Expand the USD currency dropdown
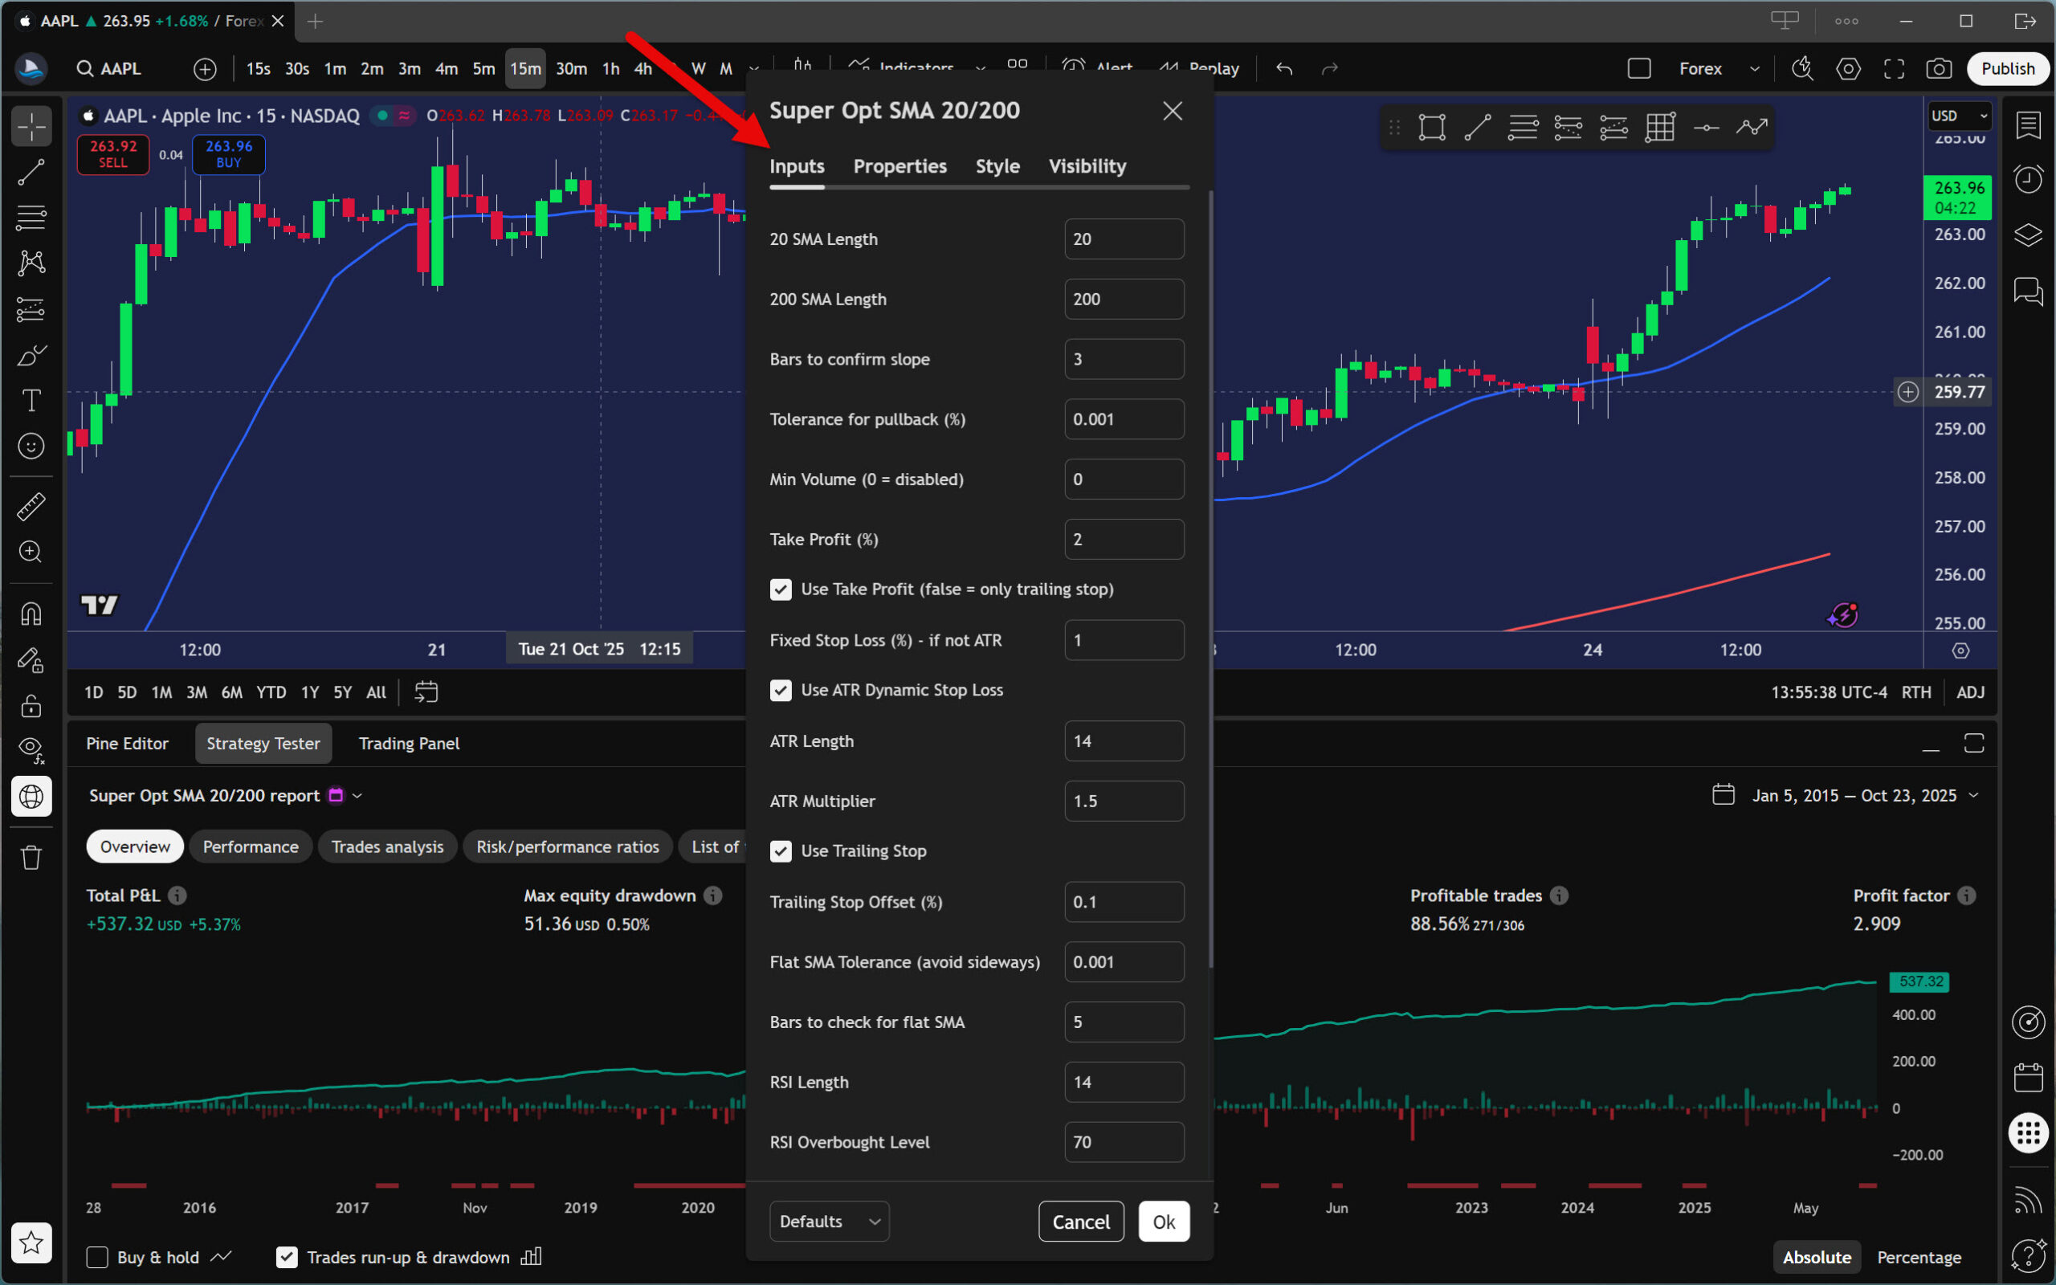Viewport: 2056px width, 1285px height. click(x=1957, y=116)
